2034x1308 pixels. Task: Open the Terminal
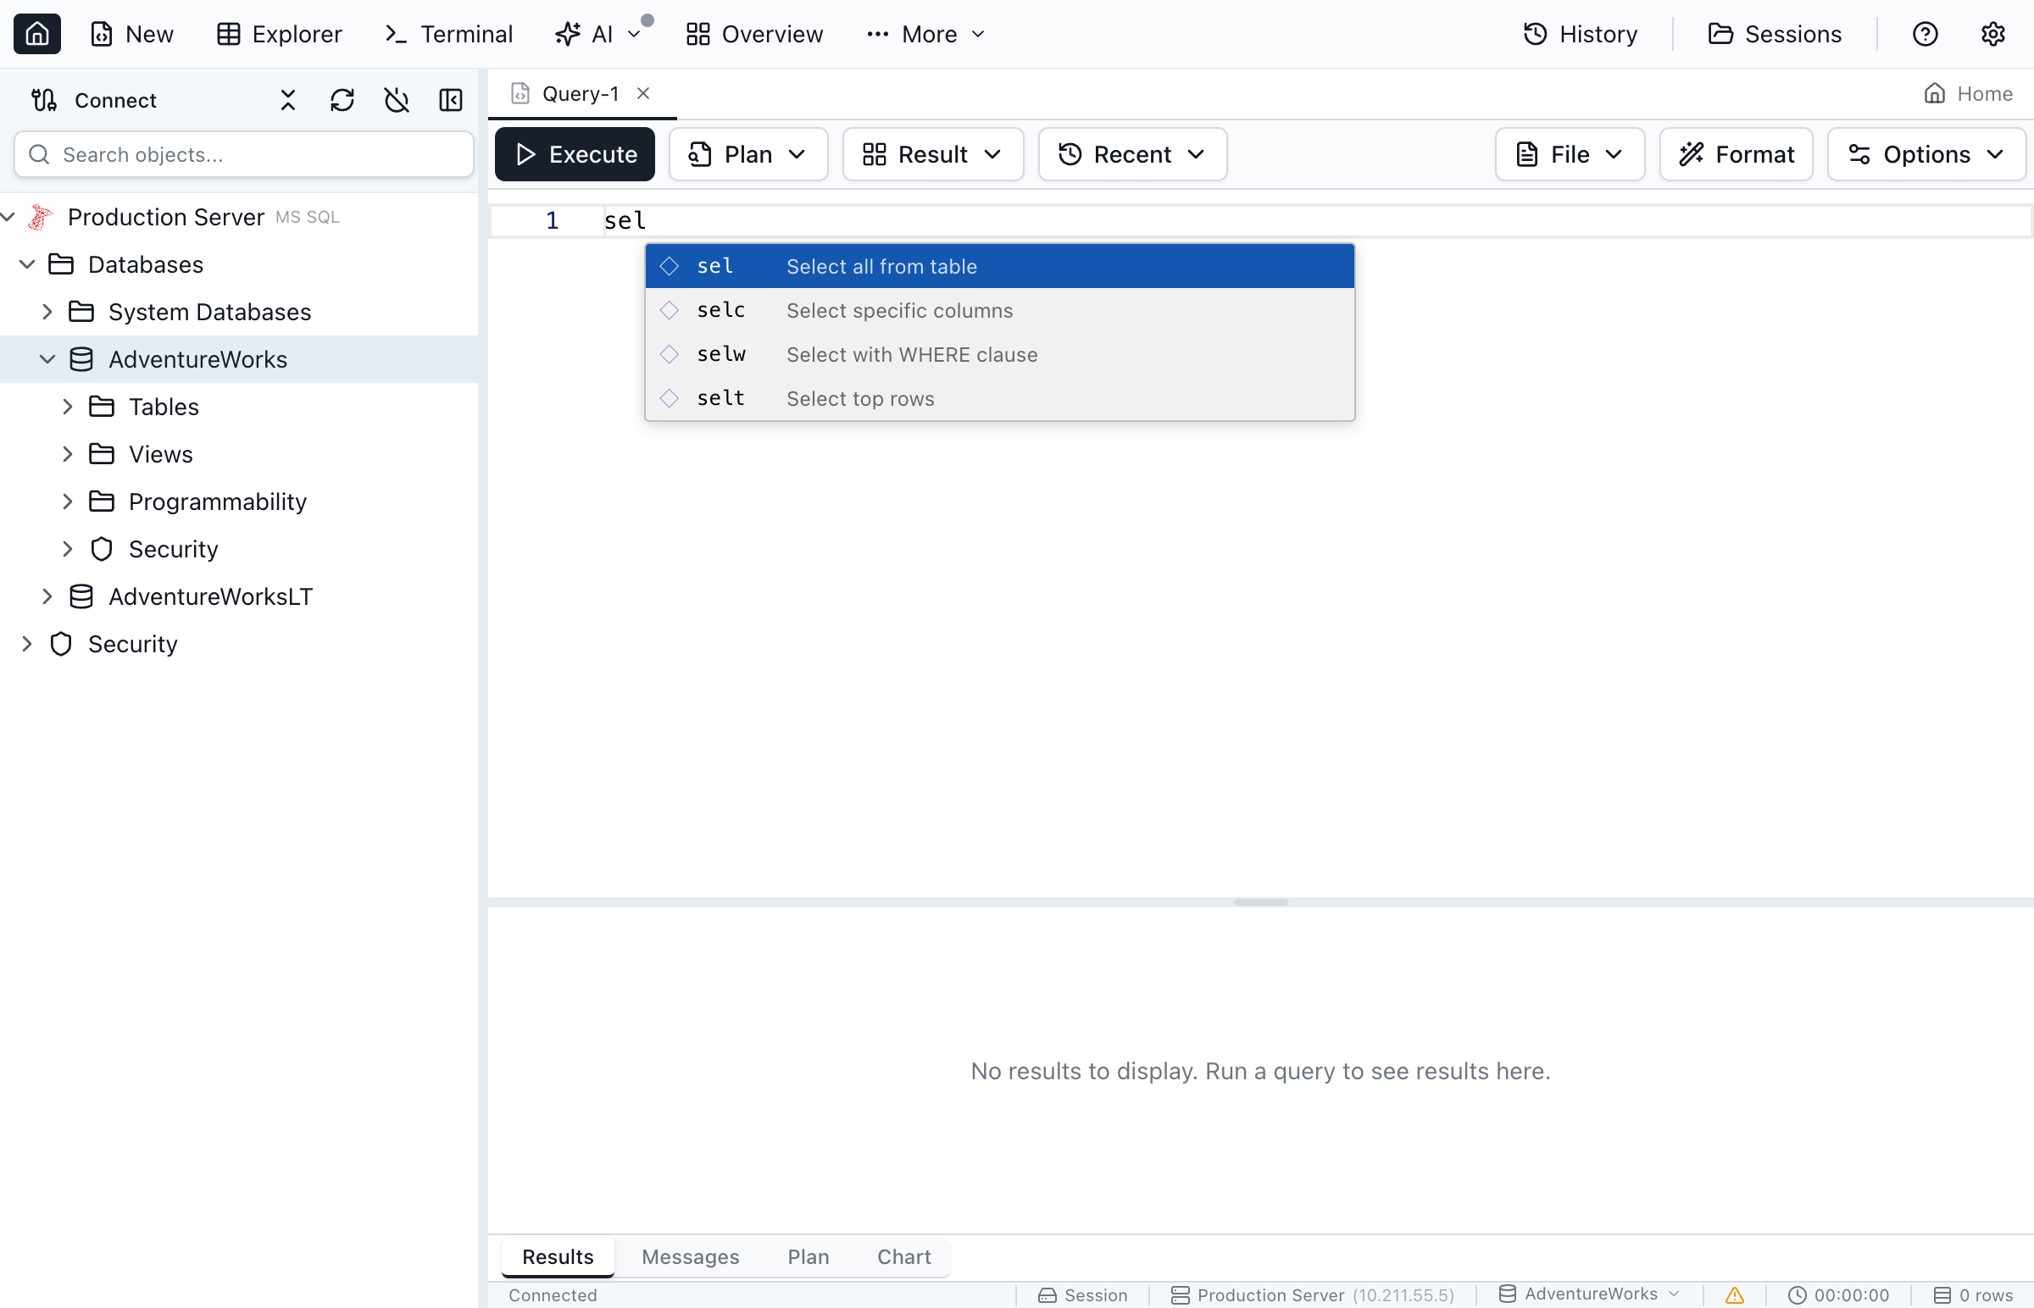447,34
